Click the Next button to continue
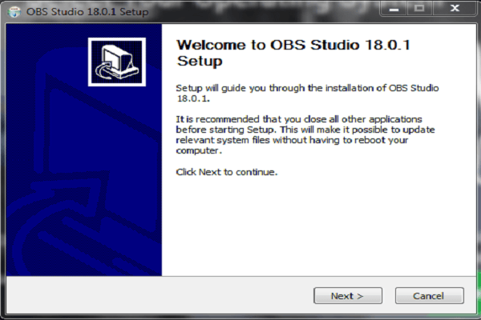481x320 pixels. (348, 296)
